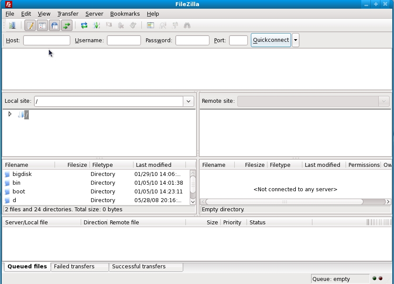Screen dimensions: 394x284
Task: Click the remote list scroll-left arrow
Action: coord(203,202)
